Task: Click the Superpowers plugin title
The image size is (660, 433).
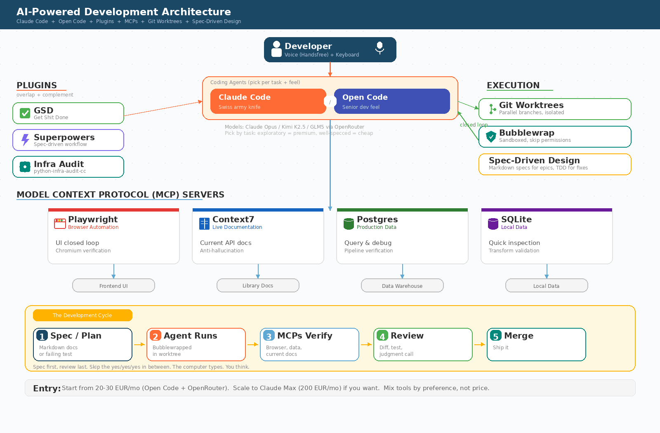Action: [x=64, y=137]
